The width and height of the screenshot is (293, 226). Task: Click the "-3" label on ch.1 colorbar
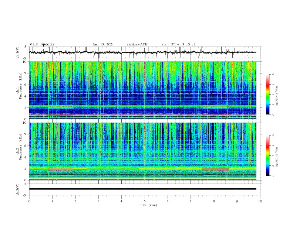pos(273,74)
